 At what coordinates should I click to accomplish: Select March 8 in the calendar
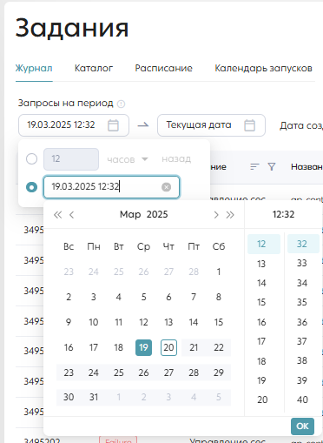click(219, 297)
